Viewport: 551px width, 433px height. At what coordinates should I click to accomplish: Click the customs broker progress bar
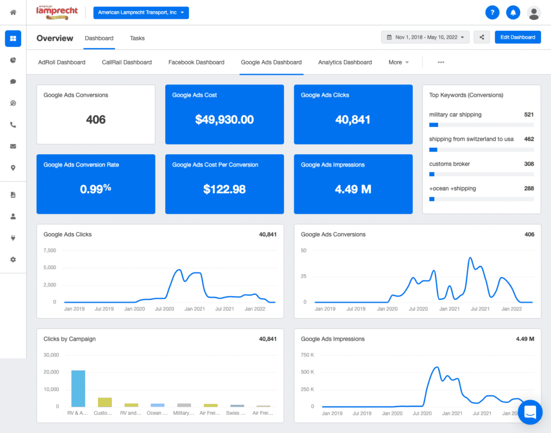point(482,175)
